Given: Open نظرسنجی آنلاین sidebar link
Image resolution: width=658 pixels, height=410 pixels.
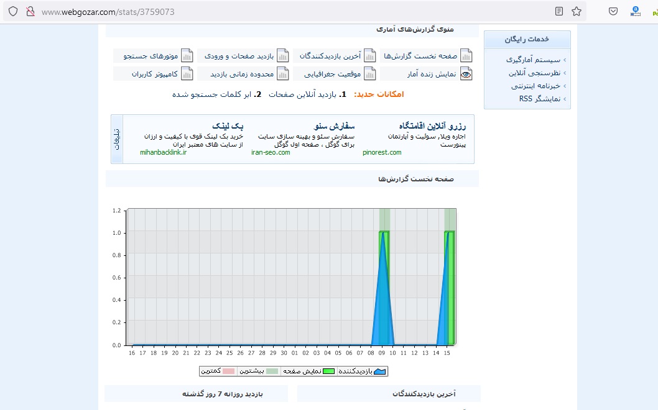Looking at the screenshot, I should 535,73.
